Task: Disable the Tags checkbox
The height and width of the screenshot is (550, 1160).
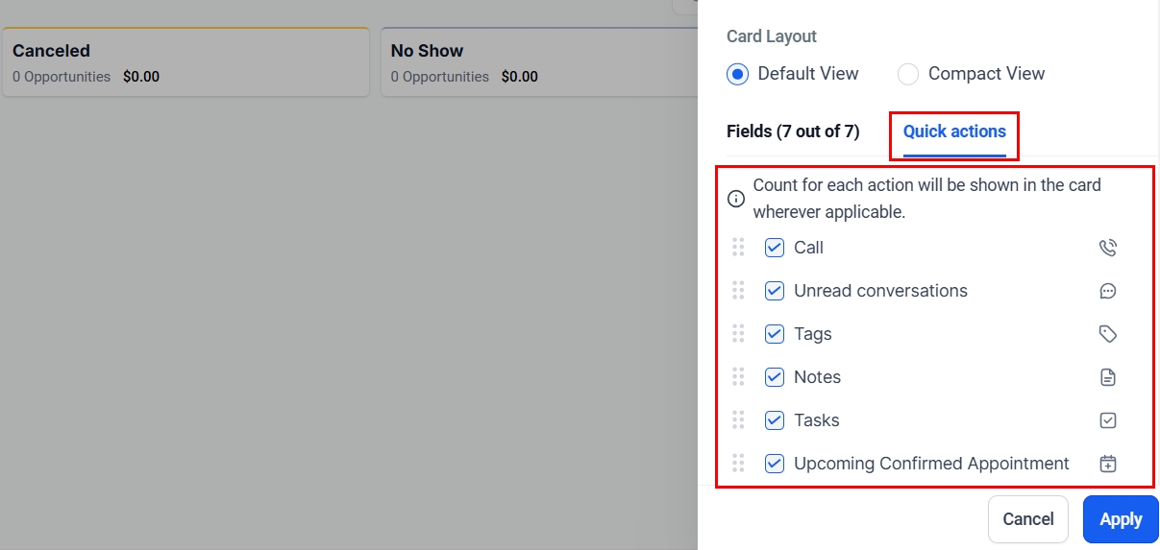Action: pyautogui.click(x=775, y=334)
